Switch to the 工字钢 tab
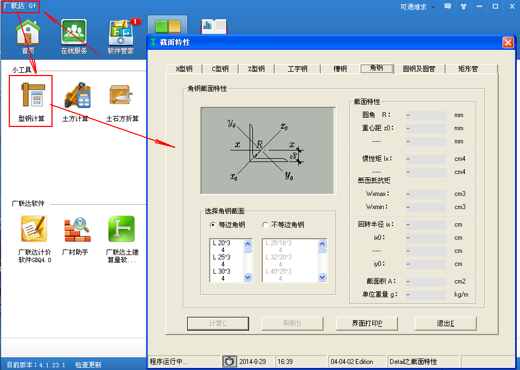 pyautogui.click(x=297, y=68)
